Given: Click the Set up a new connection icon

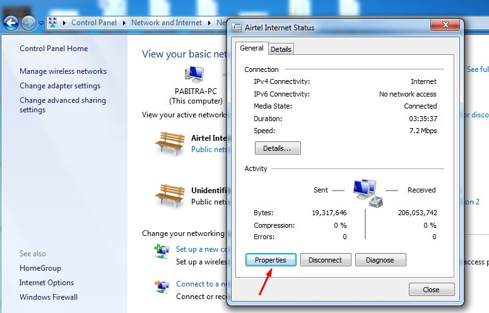Looking at the screenshot, I should pyautogui.click(x=162, y=252).
